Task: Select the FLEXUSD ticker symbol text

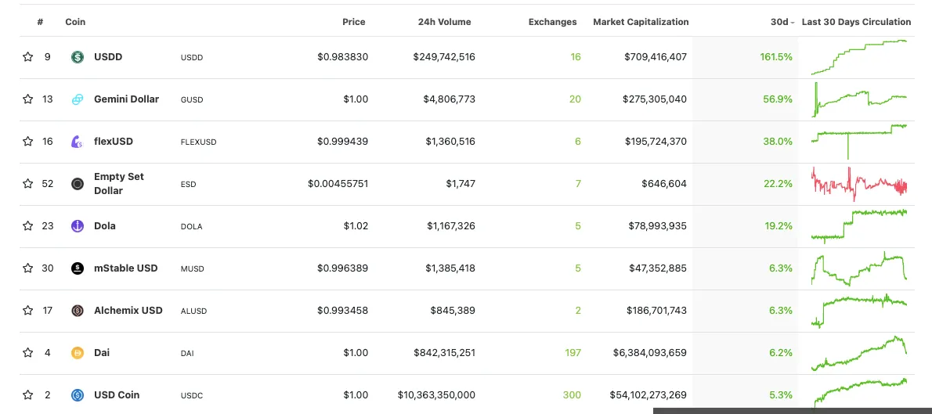Action: point(198,142)
